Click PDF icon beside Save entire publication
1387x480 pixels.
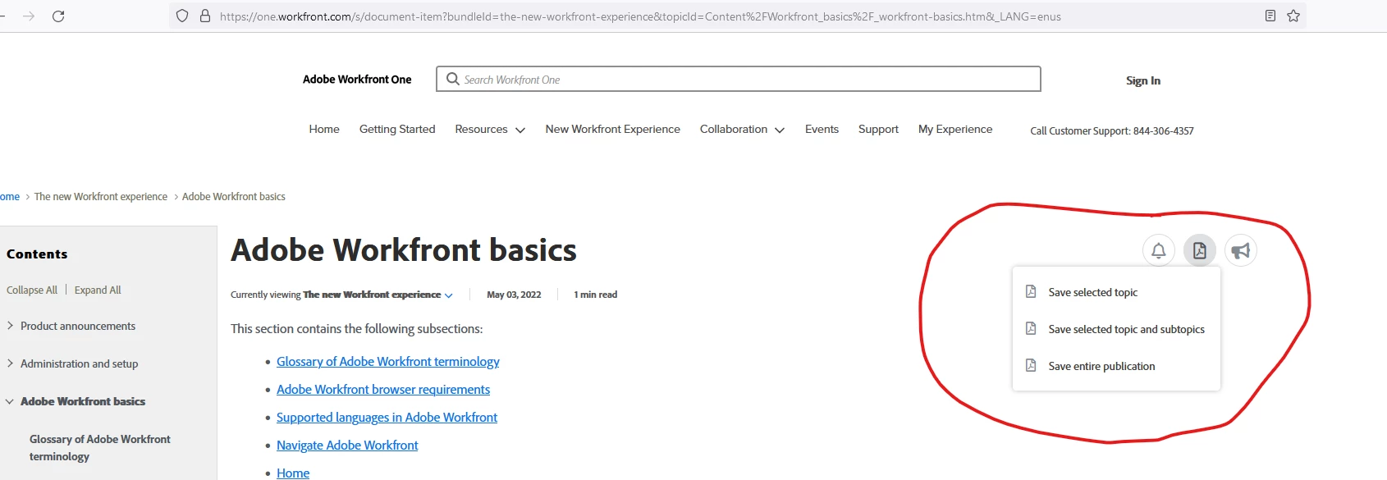pos(1031,365)
